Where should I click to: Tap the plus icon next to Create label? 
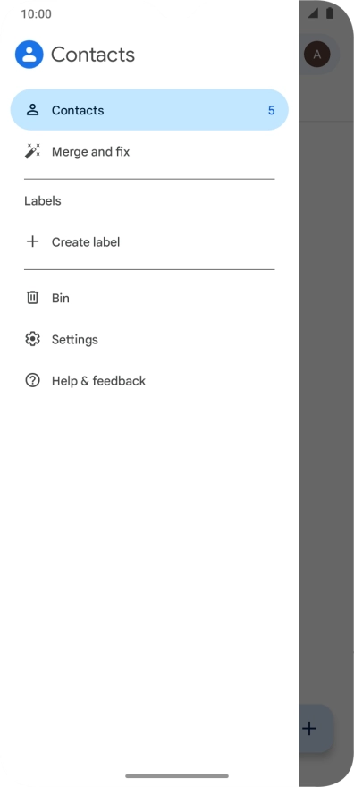[32, 242]
